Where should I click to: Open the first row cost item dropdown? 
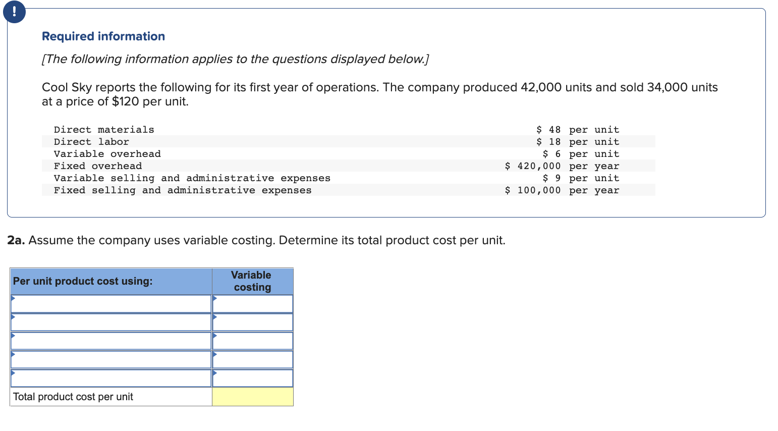coord(111,304)
